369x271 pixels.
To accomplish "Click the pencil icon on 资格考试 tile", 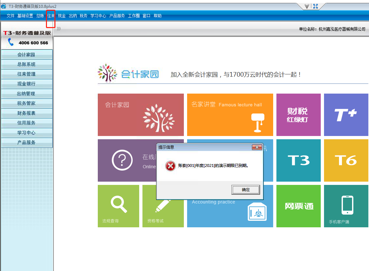I will 163,205.
